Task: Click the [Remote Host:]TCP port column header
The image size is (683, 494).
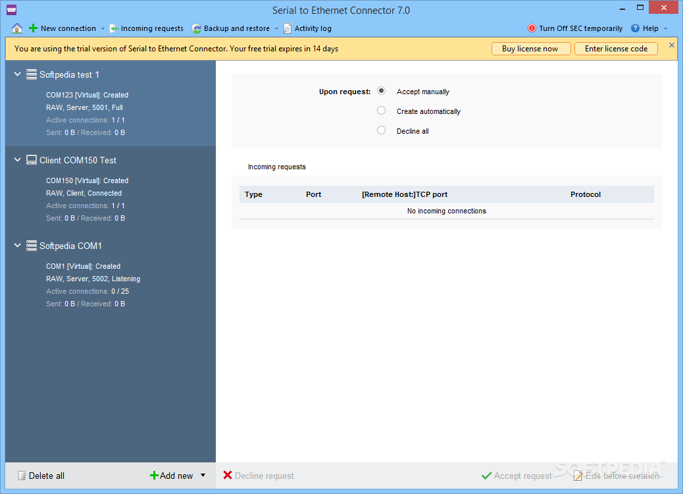Action: point(405,194)
